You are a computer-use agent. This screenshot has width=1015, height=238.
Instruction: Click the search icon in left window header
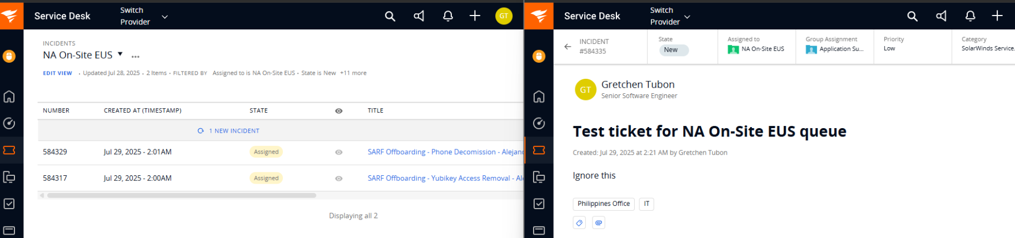tap(390, 16)
